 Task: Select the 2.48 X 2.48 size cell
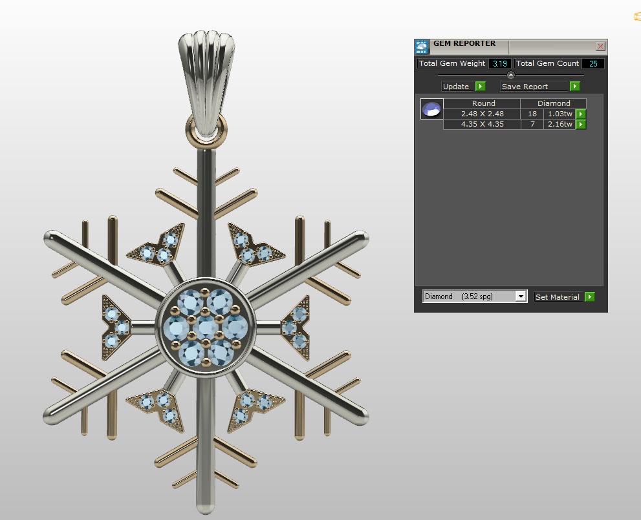(x=482, y=114)
